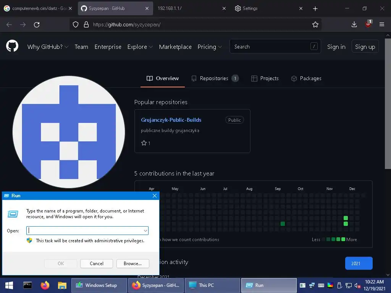Click the brightest green legend swatch near More
The image size is (391, 293).
point(343,240)
